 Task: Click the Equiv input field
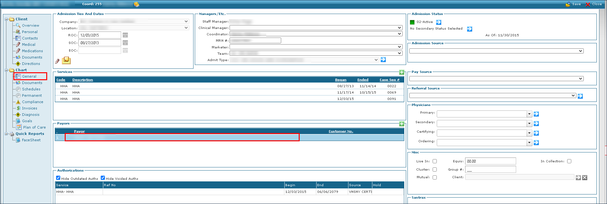click(x=490, y=161)
